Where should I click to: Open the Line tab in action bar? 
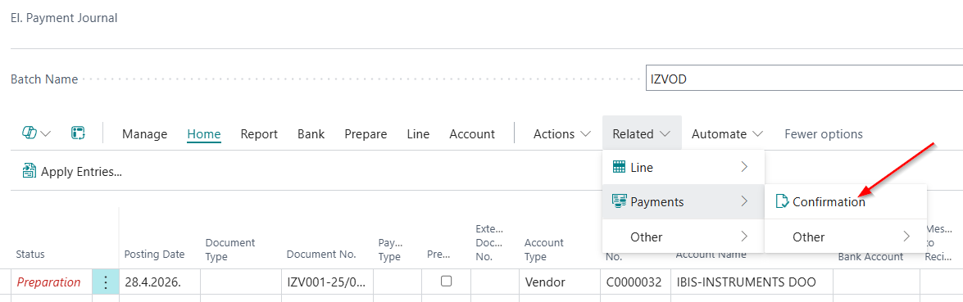click(418, 134)
